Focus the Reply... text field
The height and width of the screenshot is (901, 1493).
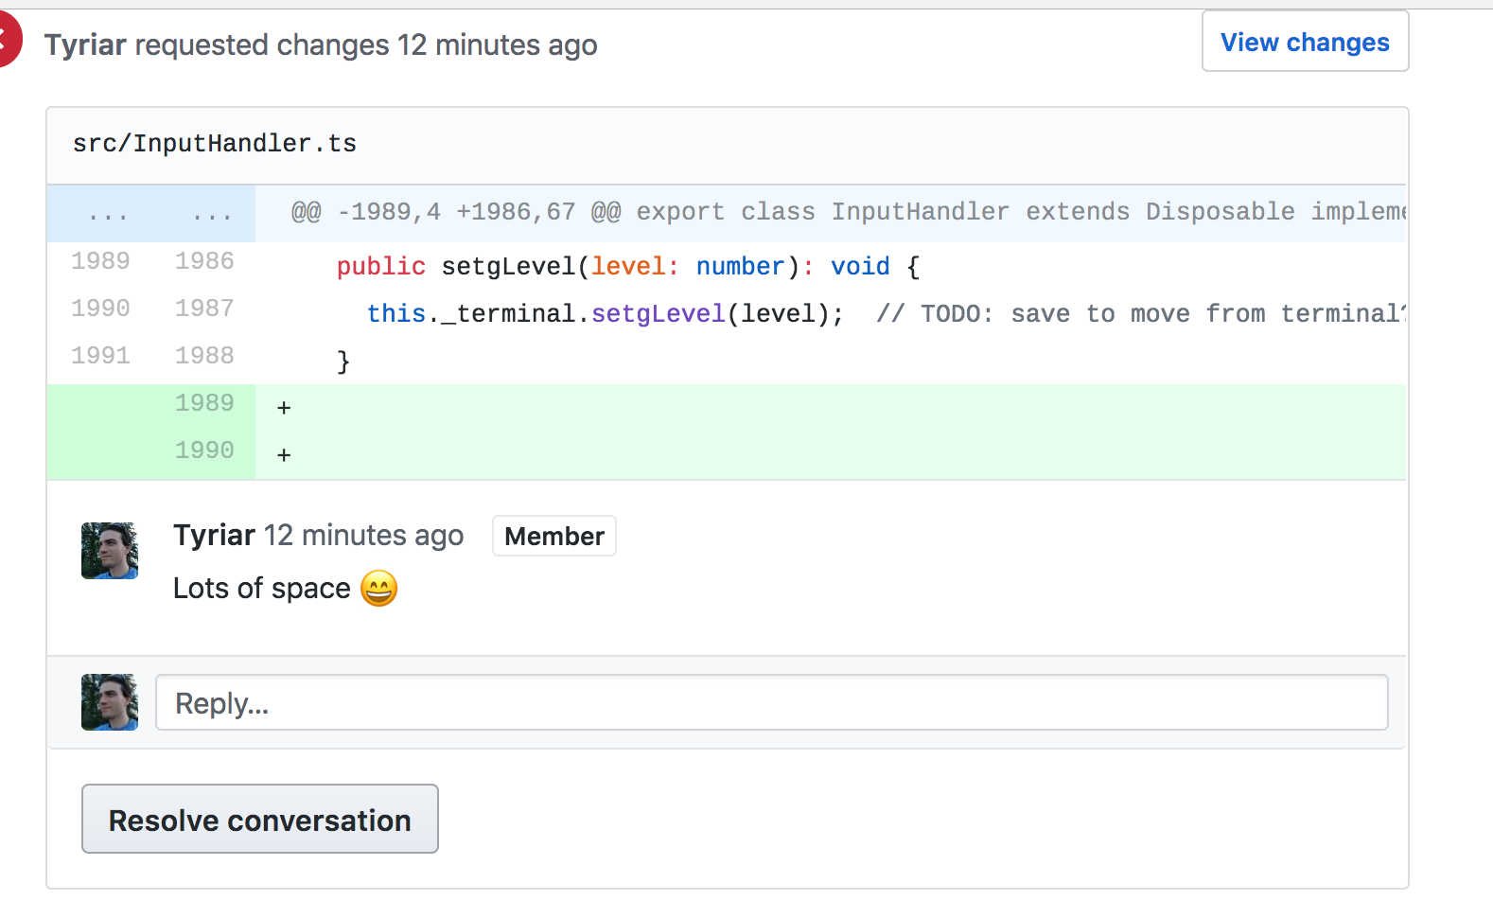point(772,702)
